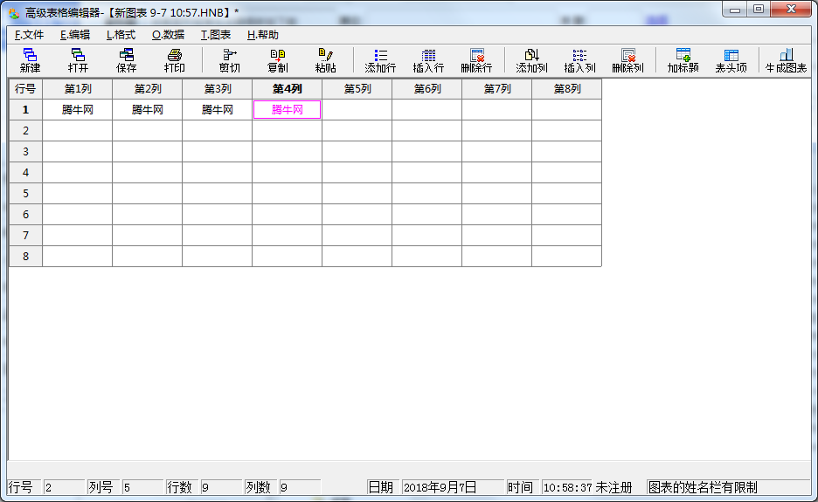Copy with the 复制 icon

[x=278, y=60]
